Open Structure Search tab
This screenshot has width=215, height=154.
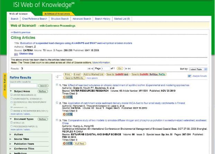[60, 19]
